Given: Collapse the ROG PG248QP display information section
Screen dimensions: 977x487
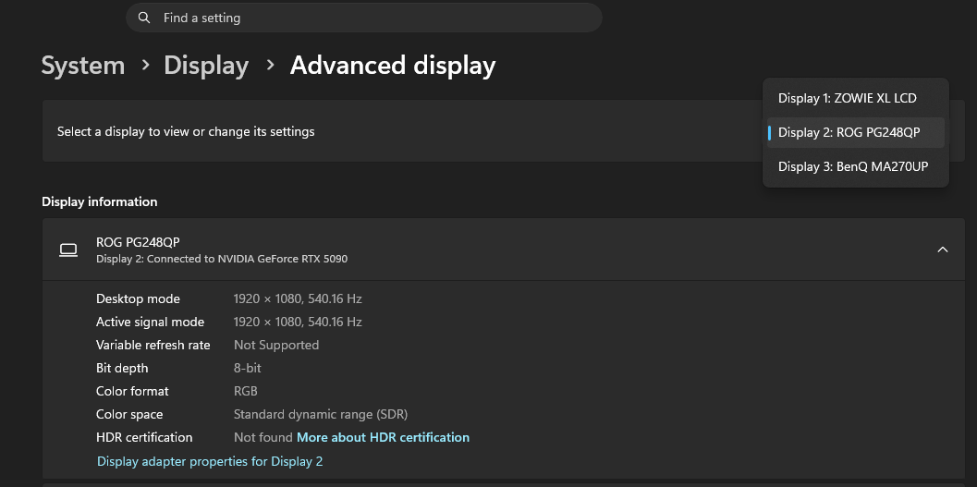Looking at the screenshot, I should coord(943,250).
